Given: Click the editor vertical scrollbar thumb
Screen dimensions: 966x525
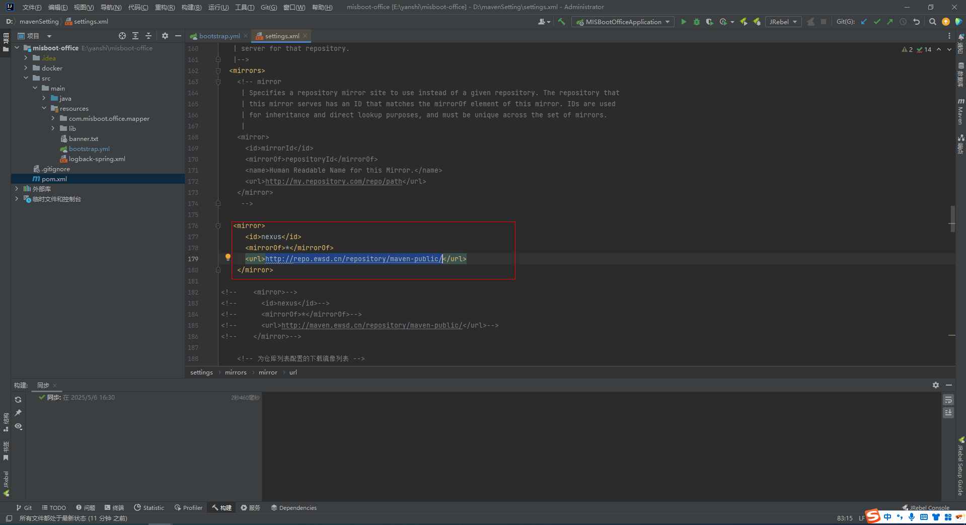Looking at the screenshot, I should pos(952,219).
